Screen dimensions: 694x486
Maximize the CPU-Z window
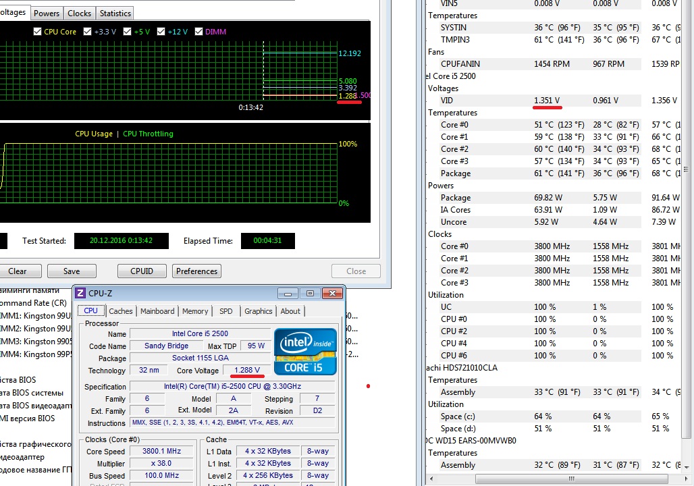310,294
